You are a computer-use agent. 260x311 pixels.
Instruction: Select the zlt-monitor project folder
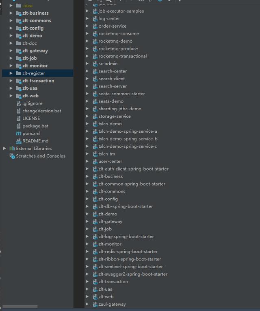(35, 66)
